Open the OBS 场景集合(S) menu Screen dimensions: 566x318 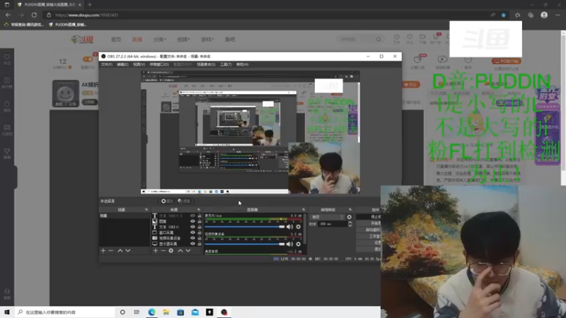coord(206,64)
